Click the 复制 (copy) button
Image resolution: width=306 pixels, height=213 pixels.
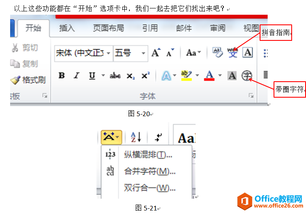(x=24, y=64)
